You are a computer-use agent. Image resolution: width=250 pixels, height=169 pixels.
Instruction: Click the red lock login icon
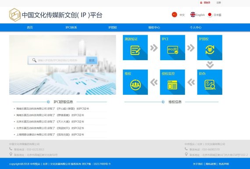click(x=201, y=3)
